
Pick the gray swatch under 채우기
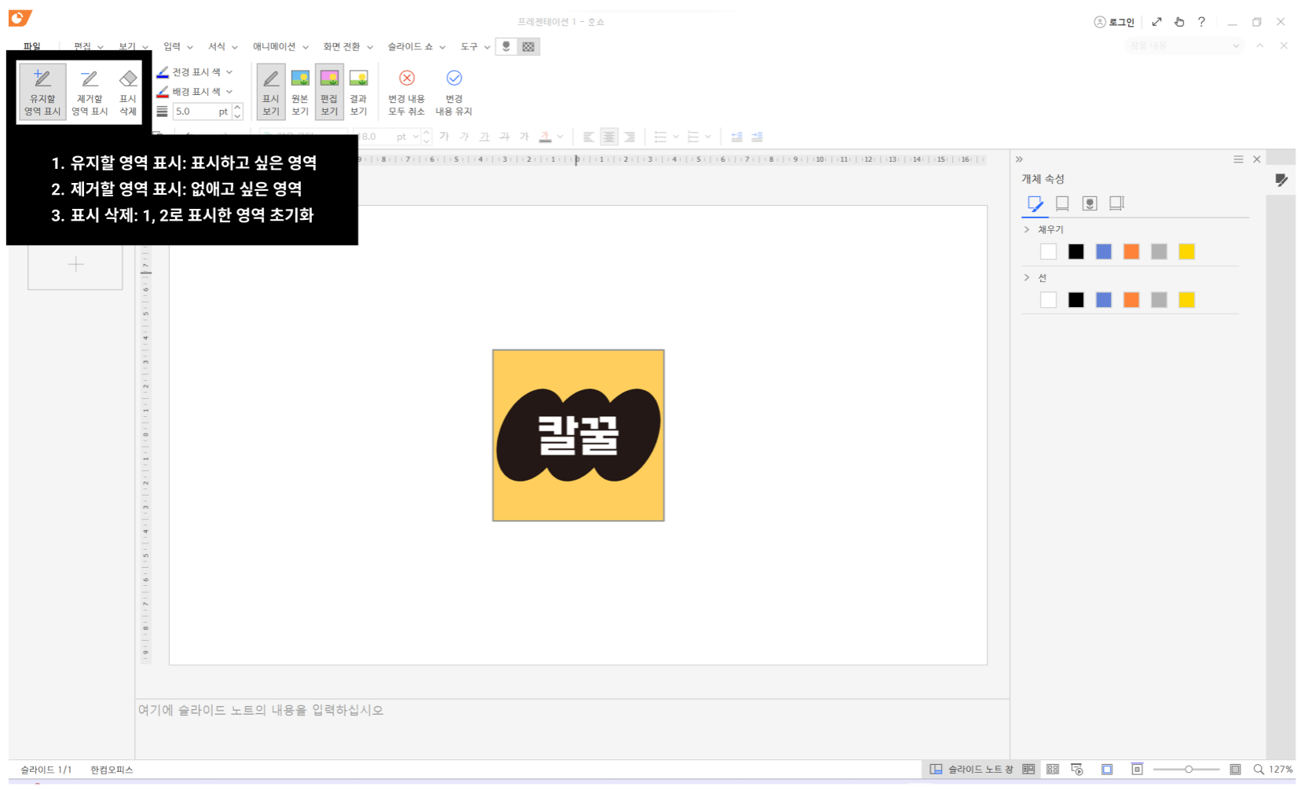[1159, 251]
